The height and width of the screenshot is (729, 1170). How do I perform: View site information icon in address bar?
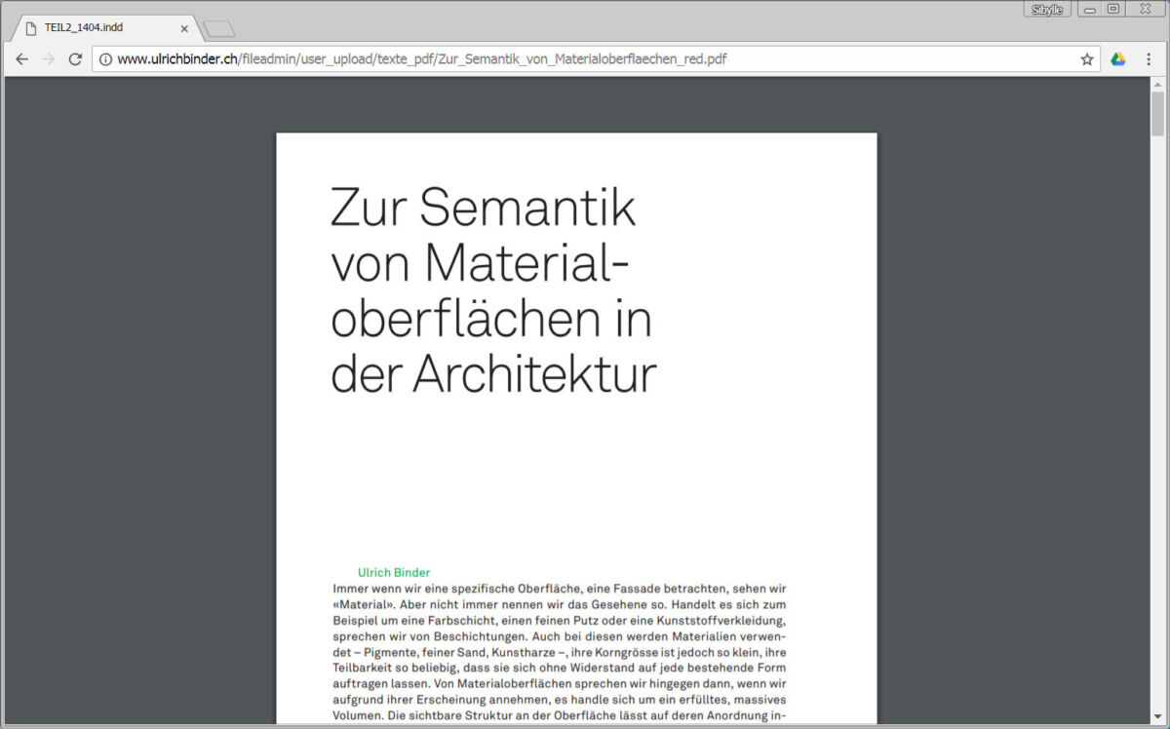[105, 59]
